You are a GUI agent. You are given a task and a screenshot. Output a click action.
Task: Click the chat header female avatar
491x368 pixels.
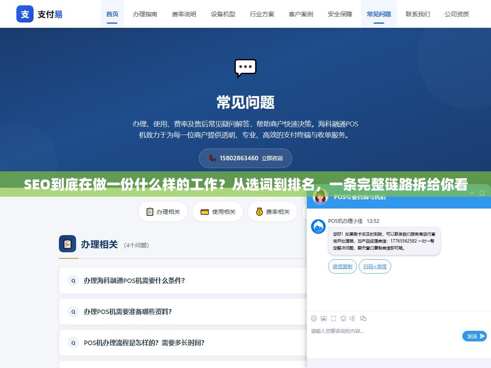pyautogui.click(x=320, y=197)
